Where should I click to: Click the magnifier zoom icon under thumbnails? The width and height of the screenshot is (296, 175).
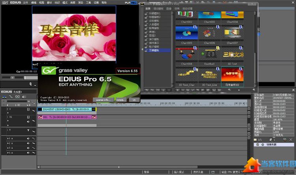click(229, 90)
